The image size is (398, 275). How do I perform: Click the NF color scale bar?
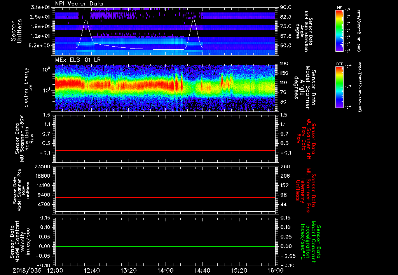tap(339, 30)
